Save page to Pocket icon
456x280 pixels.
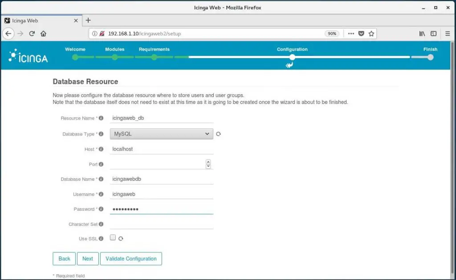pos(361,34)
